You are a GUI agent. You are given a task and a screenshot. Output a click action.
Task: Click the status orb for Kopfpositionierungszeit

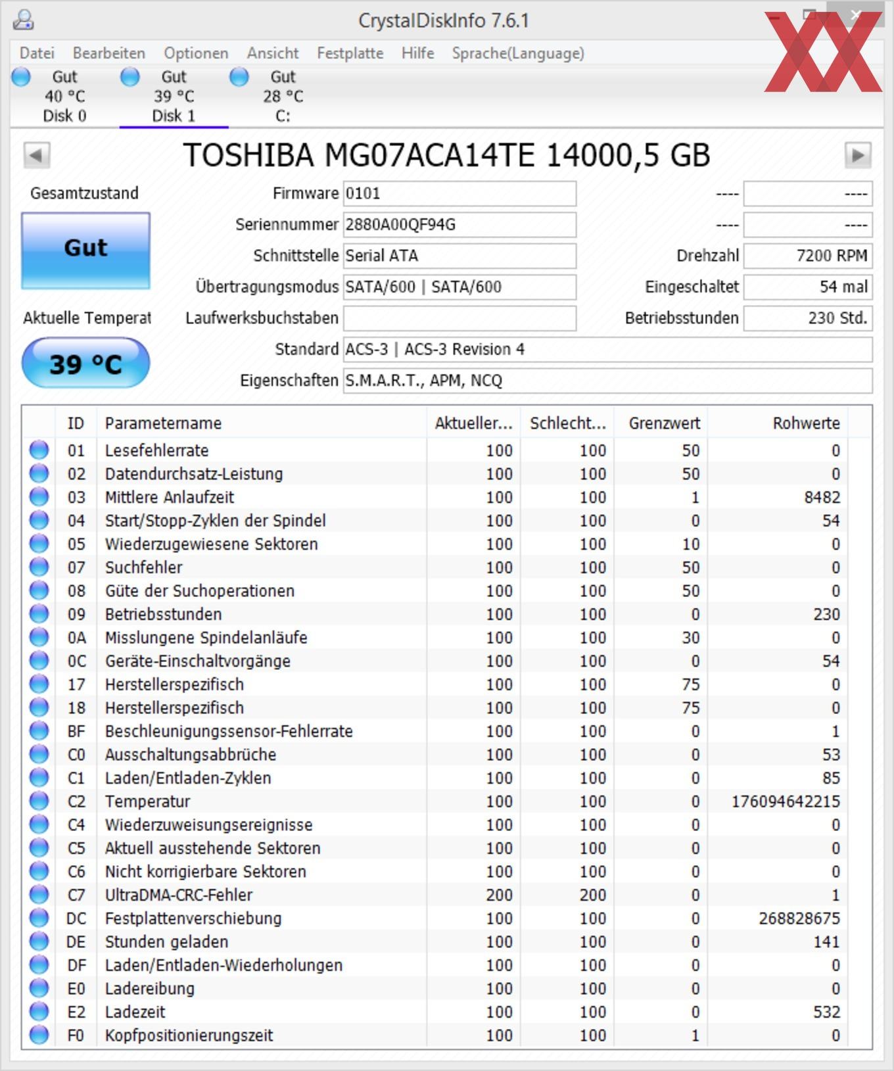coord(39,1035)
